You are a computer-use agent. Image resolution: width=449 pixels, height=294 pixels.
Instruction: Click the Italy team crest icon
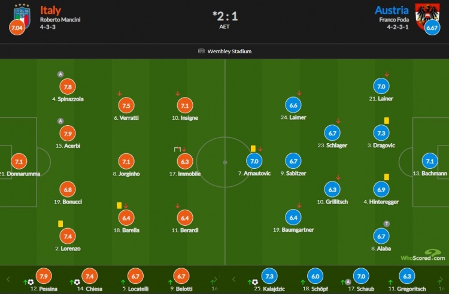(x=22, y=16)
